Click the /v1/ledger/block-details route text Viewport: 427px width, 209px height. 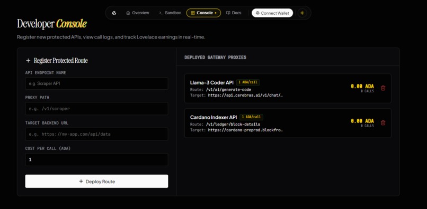pyautogui.click(x=233, y=125)
